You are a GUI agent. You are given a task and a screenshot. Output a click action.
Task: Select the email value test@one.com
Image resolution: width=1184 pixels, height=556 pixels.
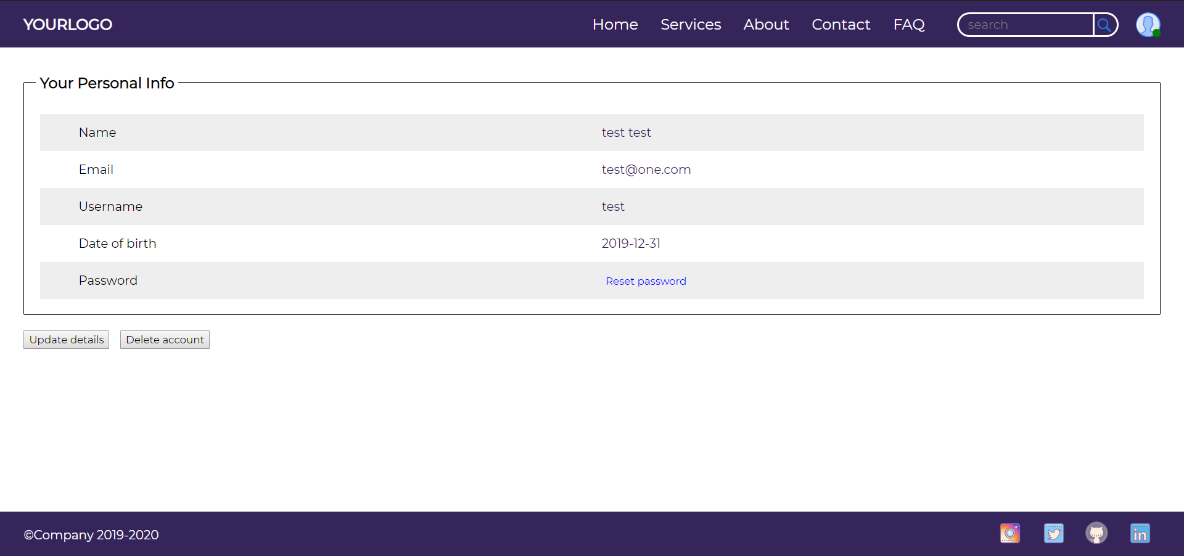pyautogui.click(x=646, y=170)
